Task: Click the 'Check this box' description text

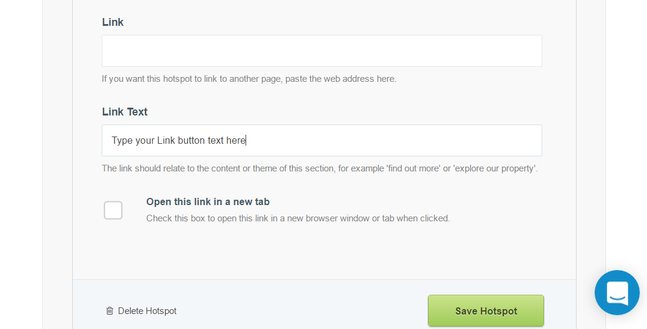Action: [x=298, y=218]
